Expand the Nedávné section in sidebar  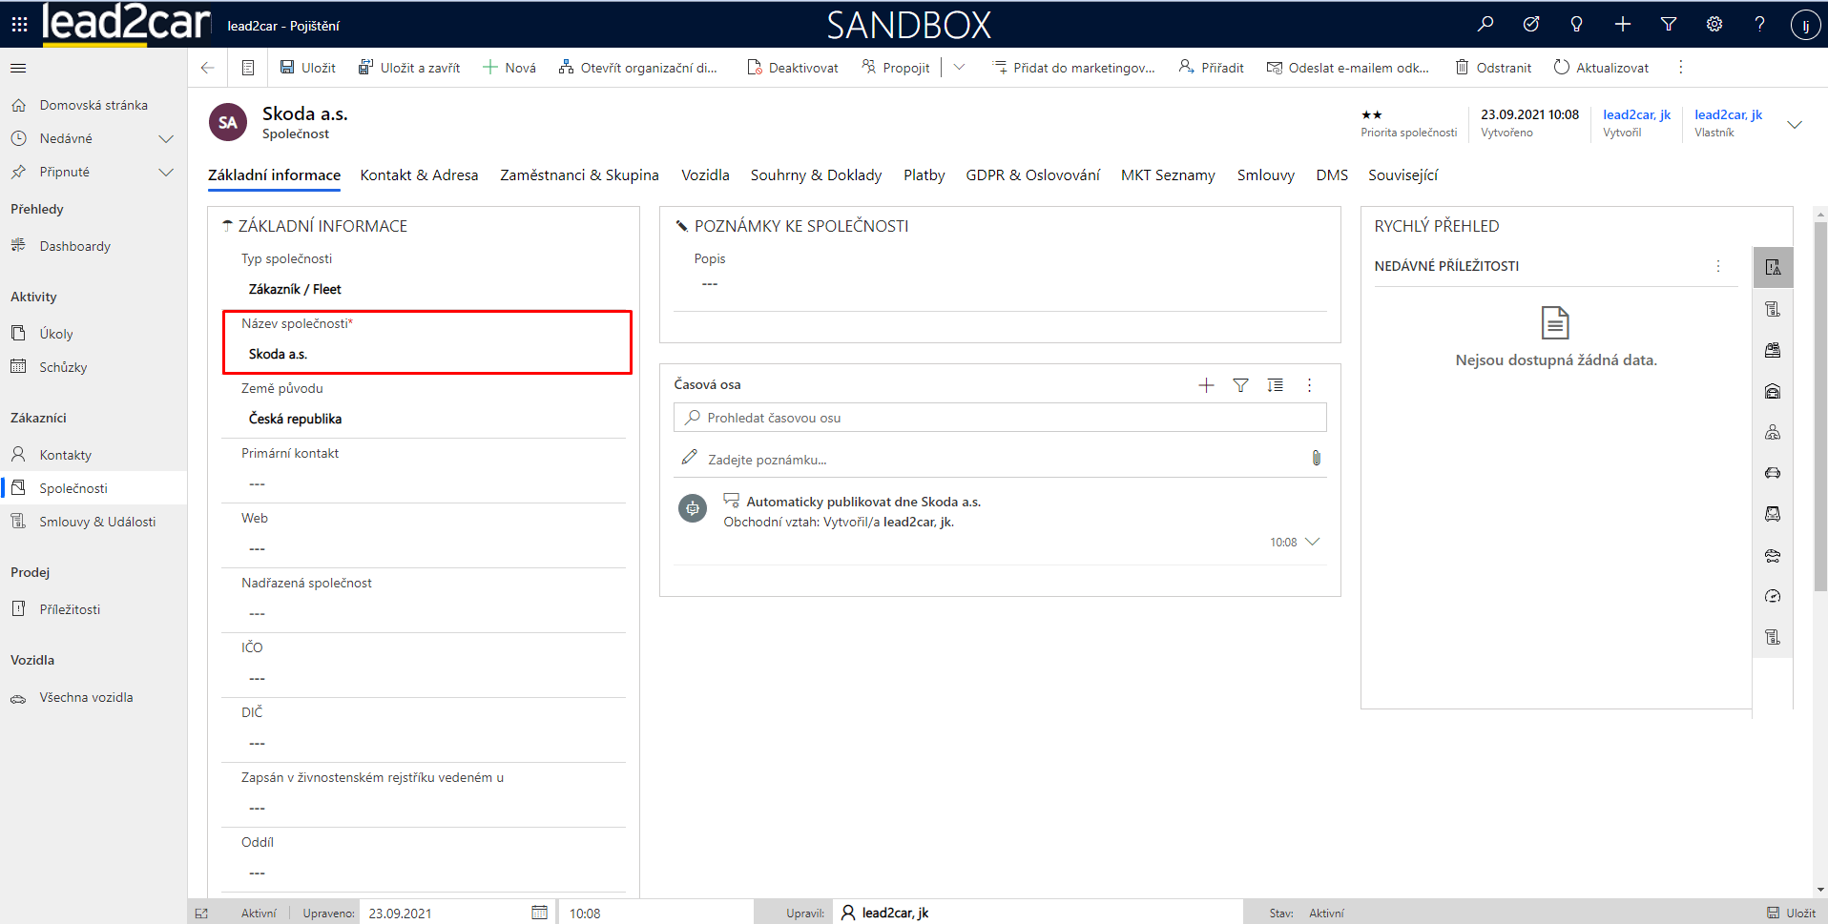pos(166,139)
